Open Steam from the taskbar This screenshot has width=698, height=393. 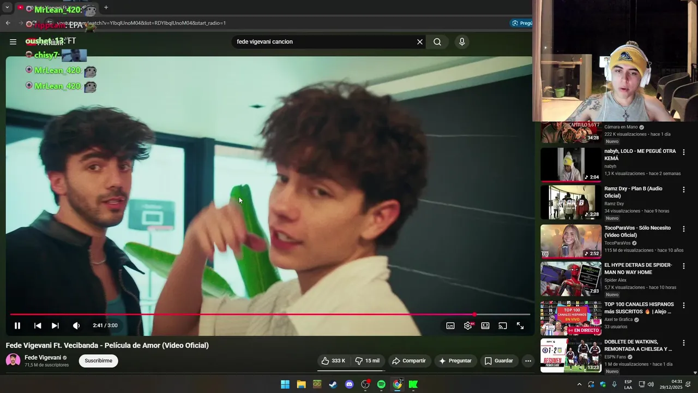(333, 384)
